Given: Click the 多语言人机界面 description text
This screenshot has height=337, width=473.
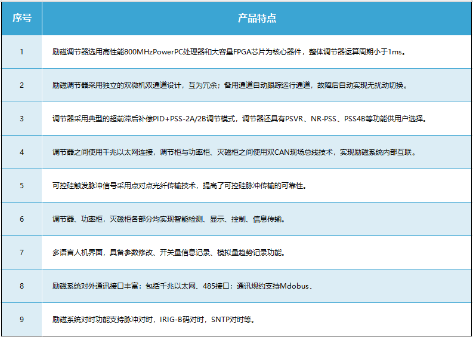Looking at the screenshot, I should (169, 253).
